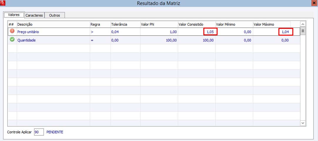Click the Valor Máximo column header
This screenshot has height=141, width=318.
(x=272, y=24)
